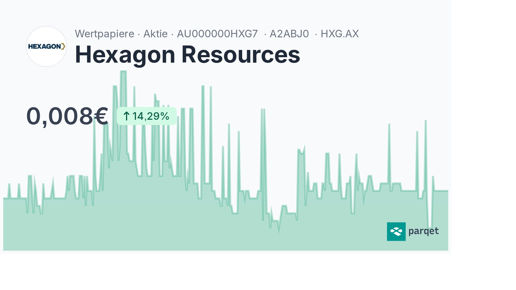
Task: Click the Hexagon company logo
Action: pos(46,46)
